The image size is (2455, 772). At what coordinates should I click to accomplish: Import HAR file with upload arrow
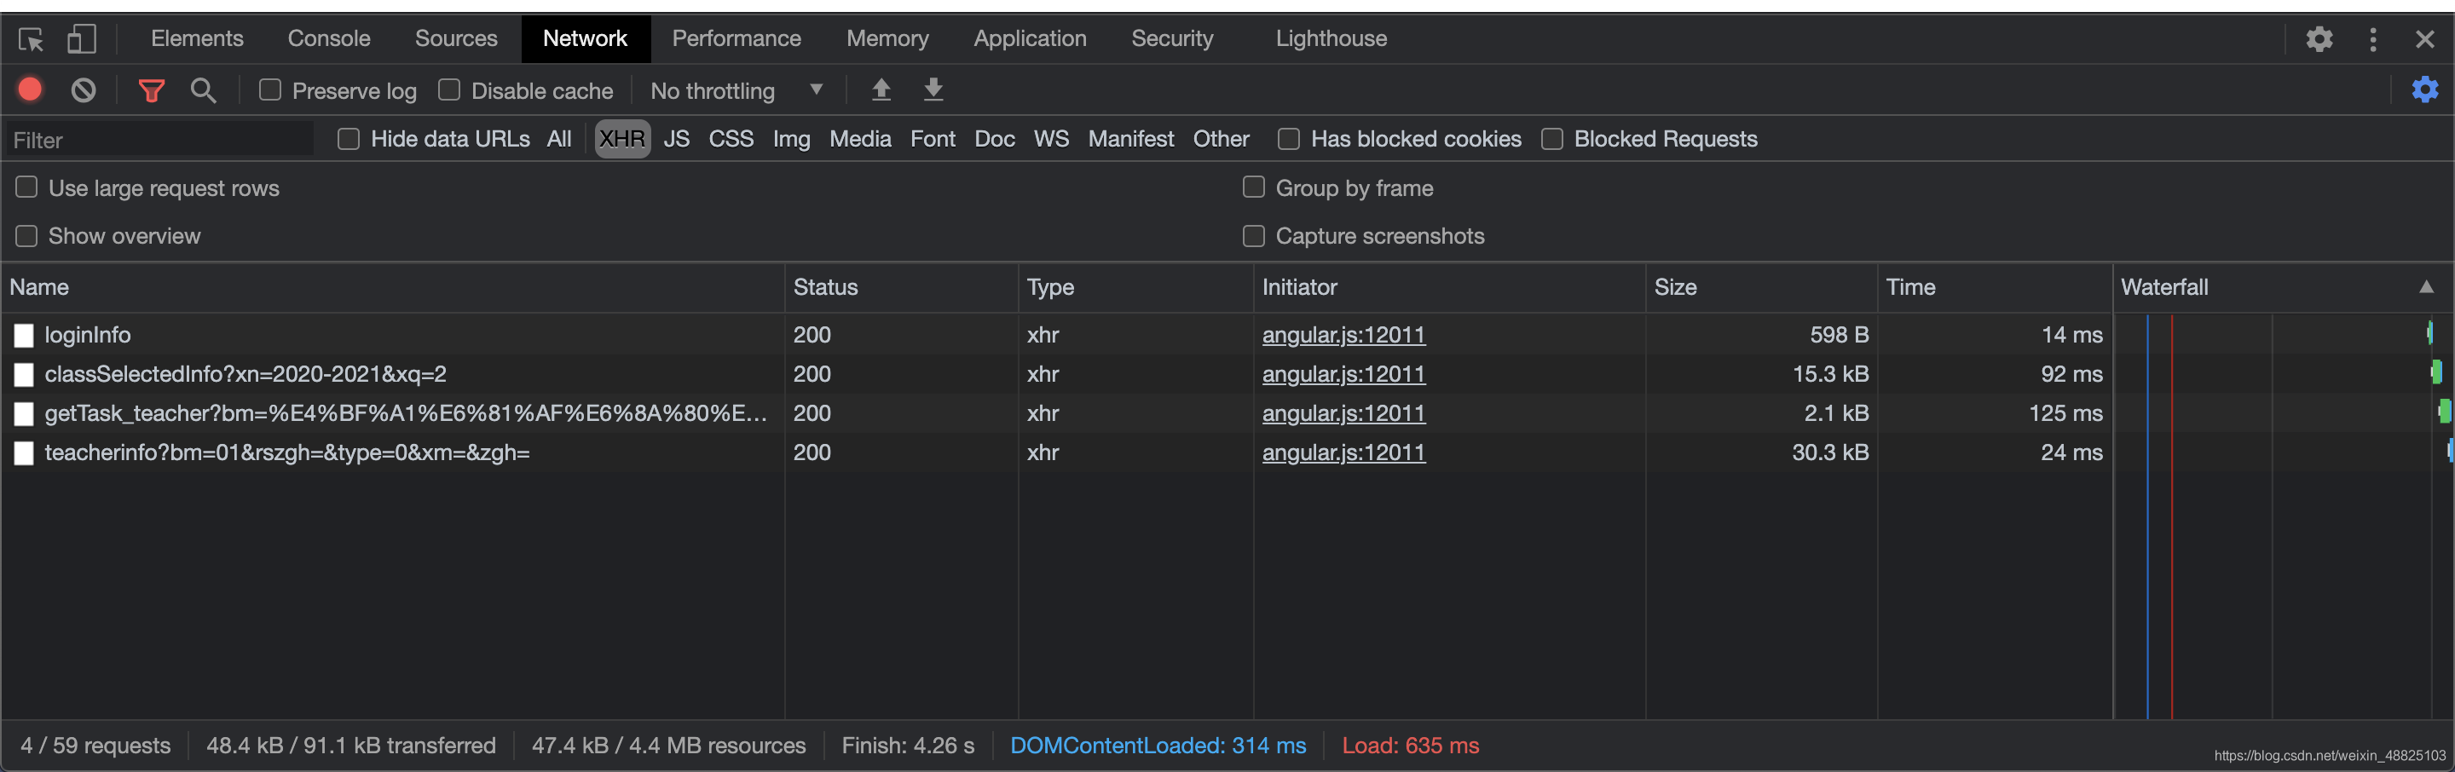[881, 89]
